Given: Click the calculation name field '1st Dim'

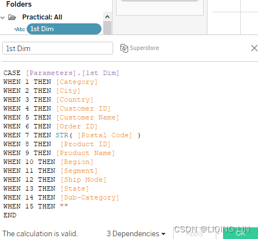Looking at the screenshot, I should coord(58,48).
